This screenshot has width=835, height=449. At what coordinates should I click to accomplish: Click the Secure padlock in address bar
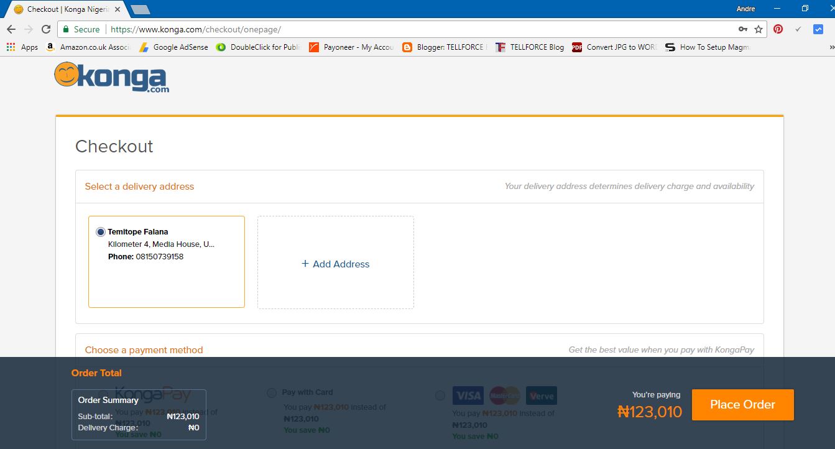[67, 29]
